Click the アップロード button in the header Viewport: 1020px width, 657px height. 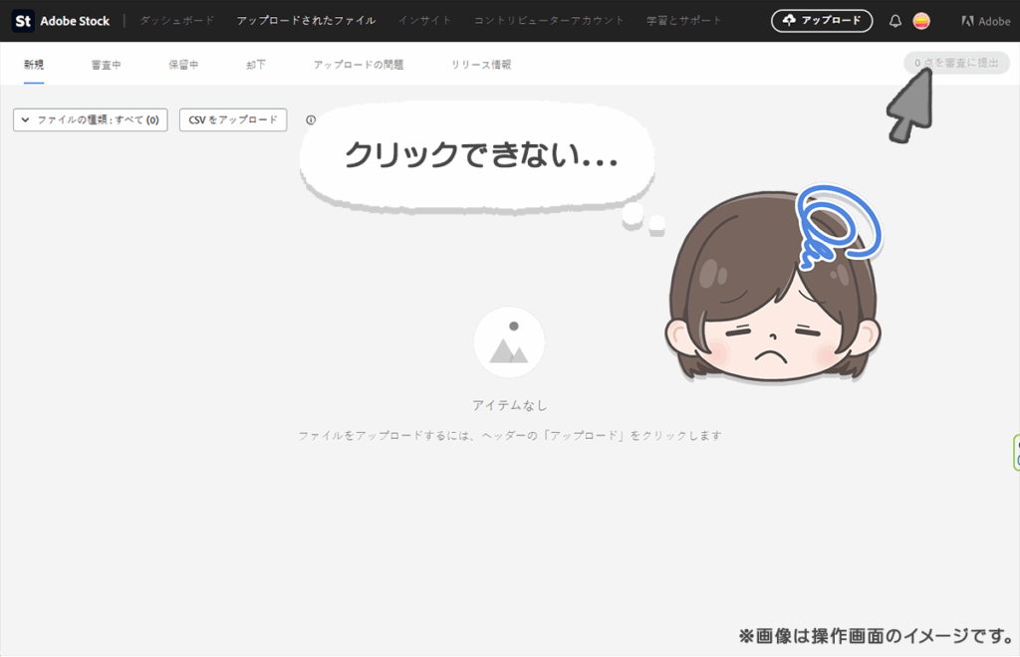pos(822,21)
